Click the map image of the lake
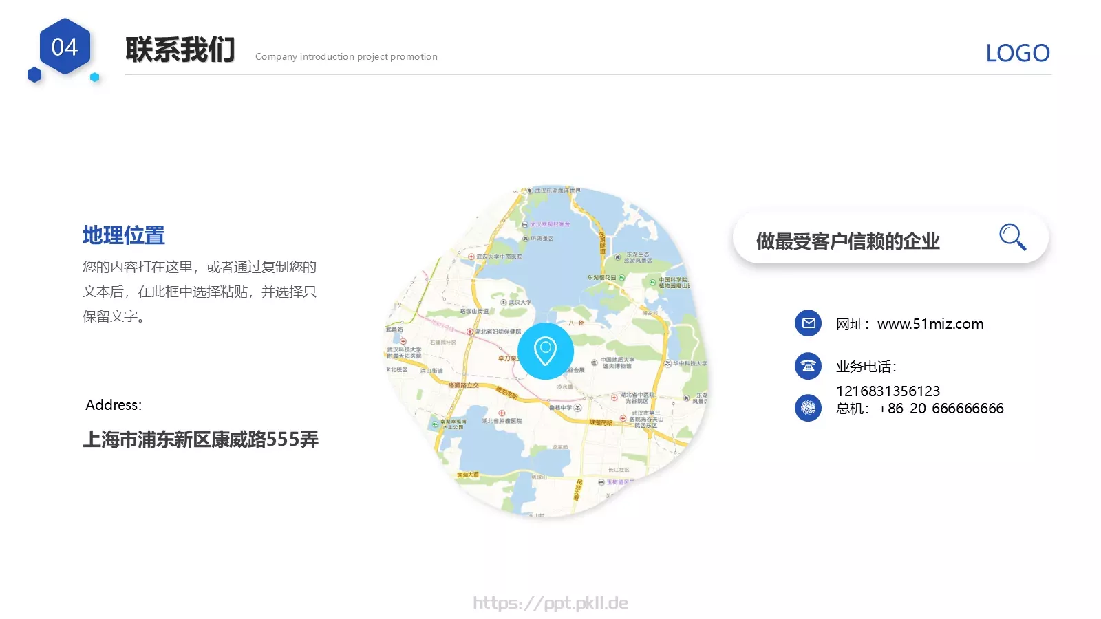Image resolution: width=1101 pixels, height=619 pixels. click(546, 351)
